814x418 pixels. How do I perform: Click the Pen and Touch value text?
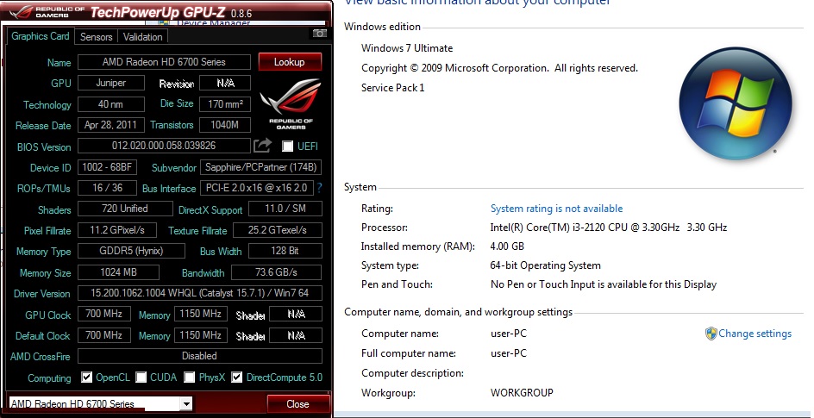click(x=604, y=284)
